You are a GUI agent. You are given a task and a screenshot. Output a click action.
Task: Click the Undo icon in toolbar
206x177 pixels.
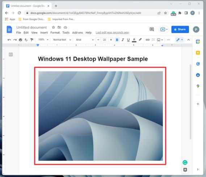pyautogui.click(x=9, y=40)
